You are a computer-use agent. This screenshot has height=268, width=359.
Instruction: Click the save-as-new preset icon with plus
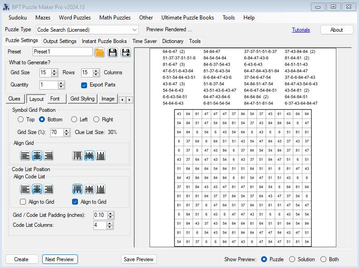[x=126, y=52]
